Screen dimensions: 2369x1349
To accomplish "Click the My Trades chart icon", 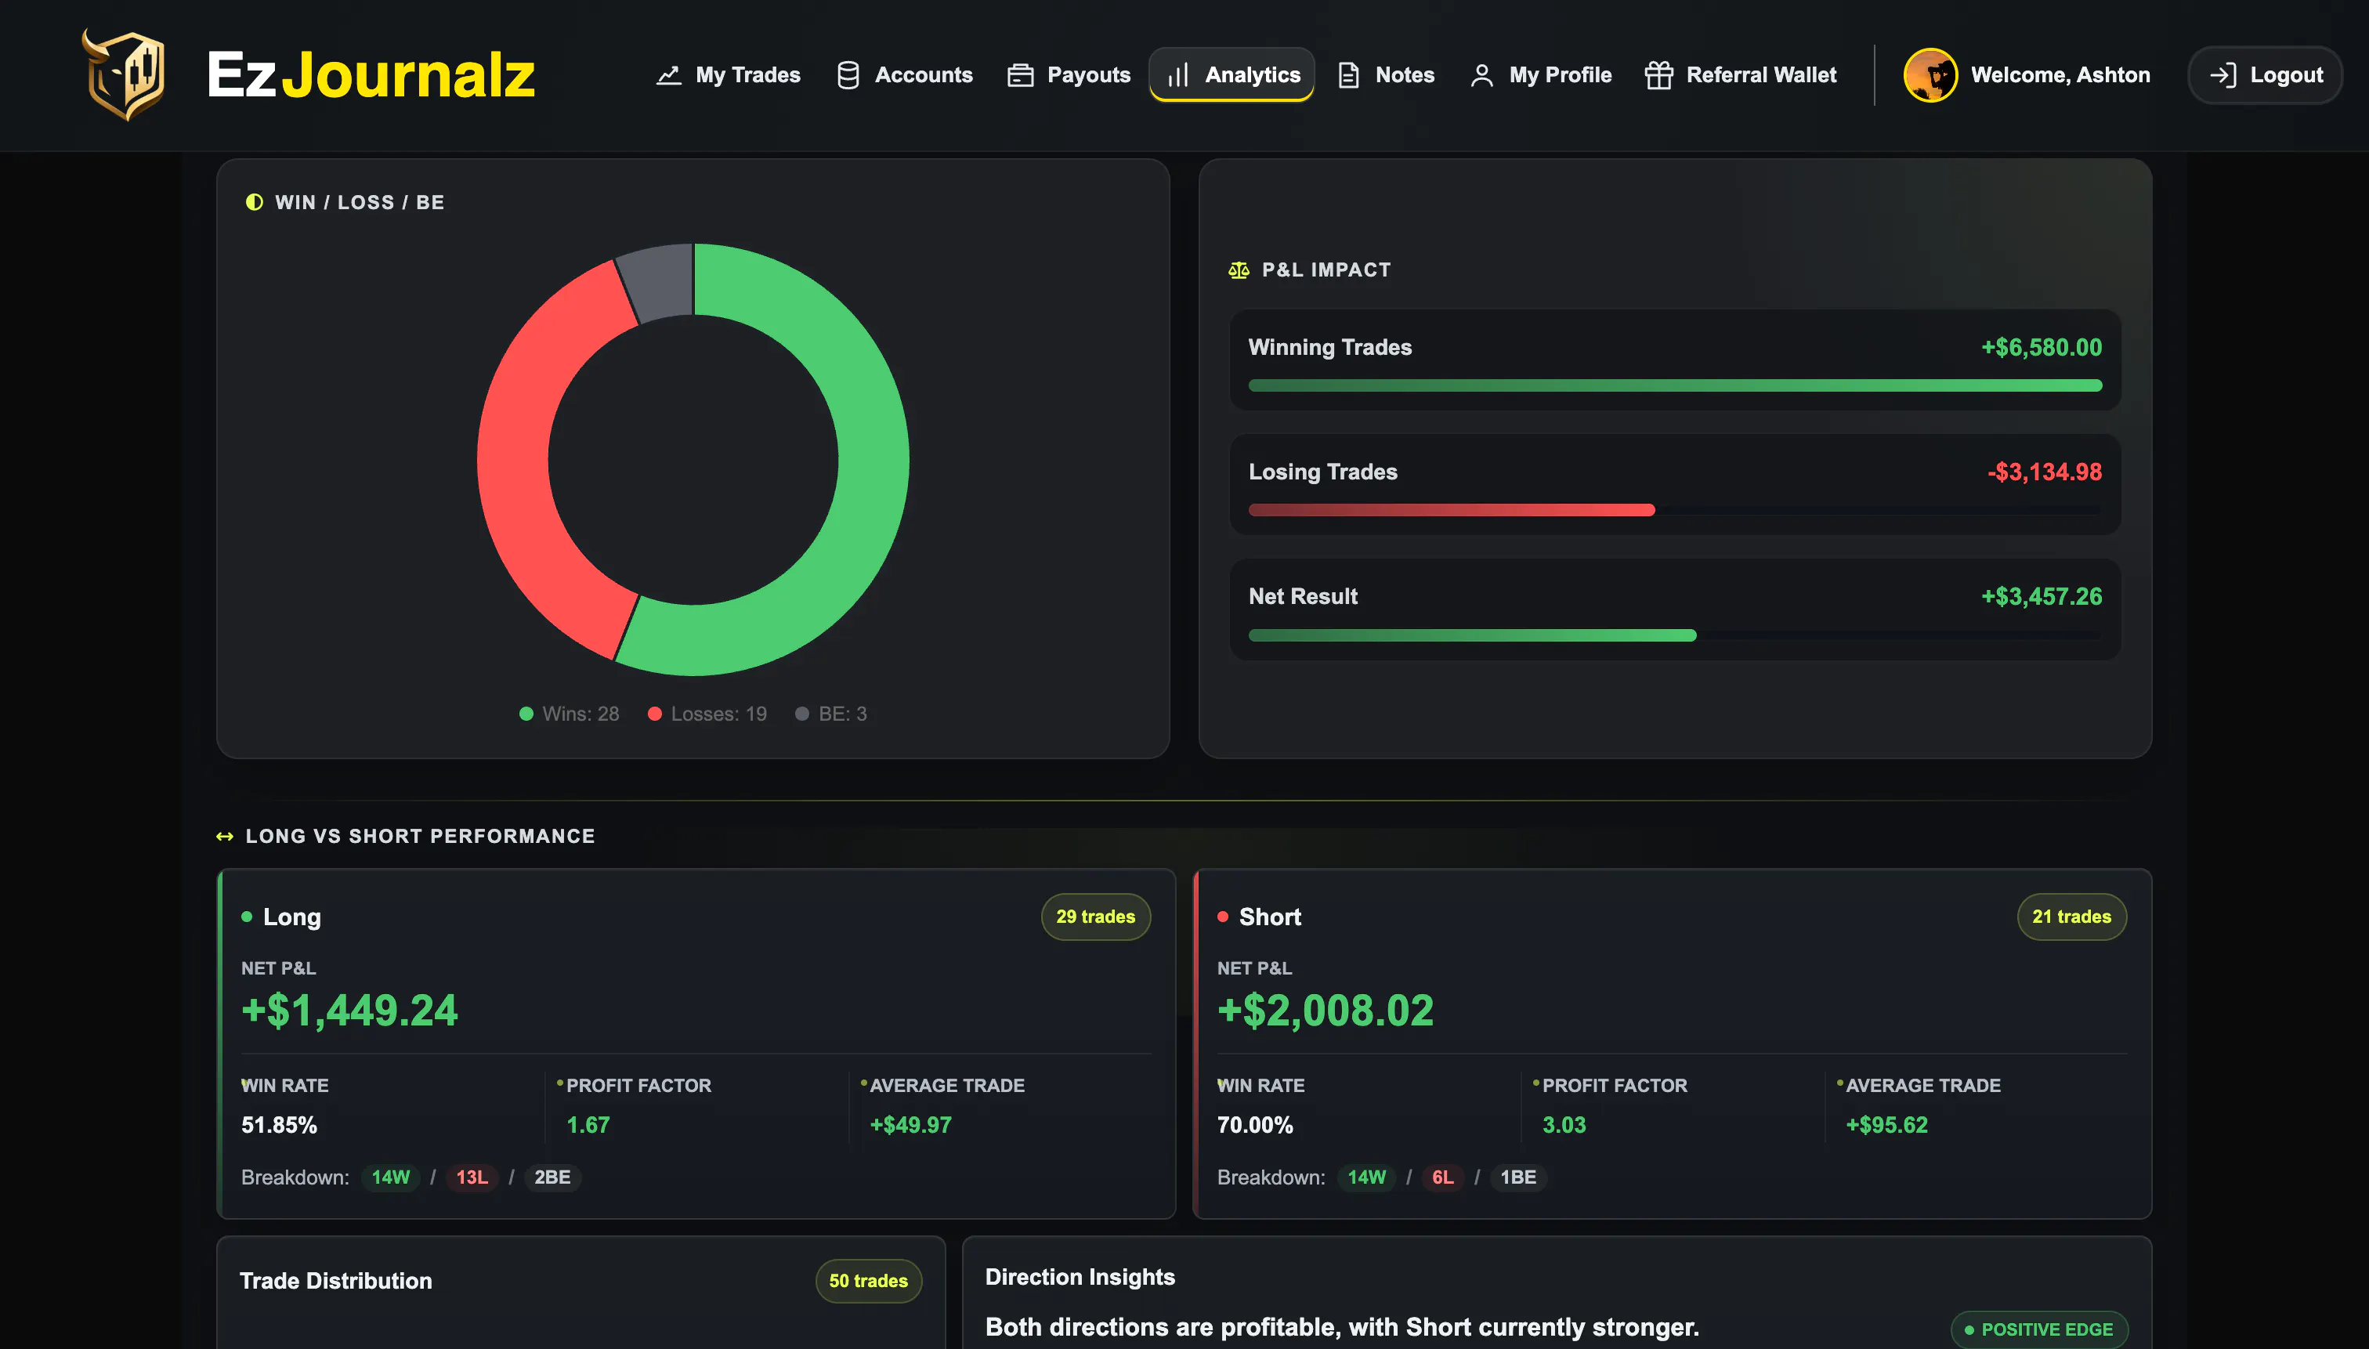I will [x=669, y=75].
